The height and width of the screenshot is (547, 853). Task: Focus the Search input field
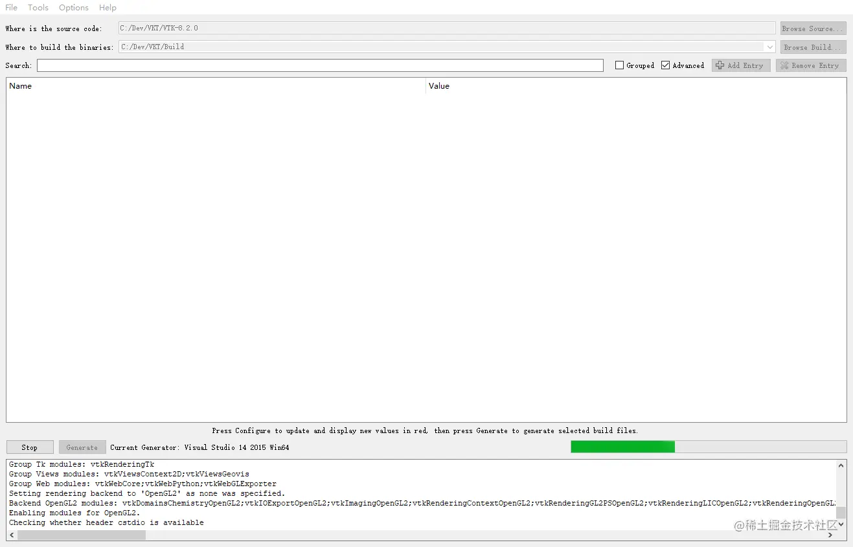click(320, 65)
